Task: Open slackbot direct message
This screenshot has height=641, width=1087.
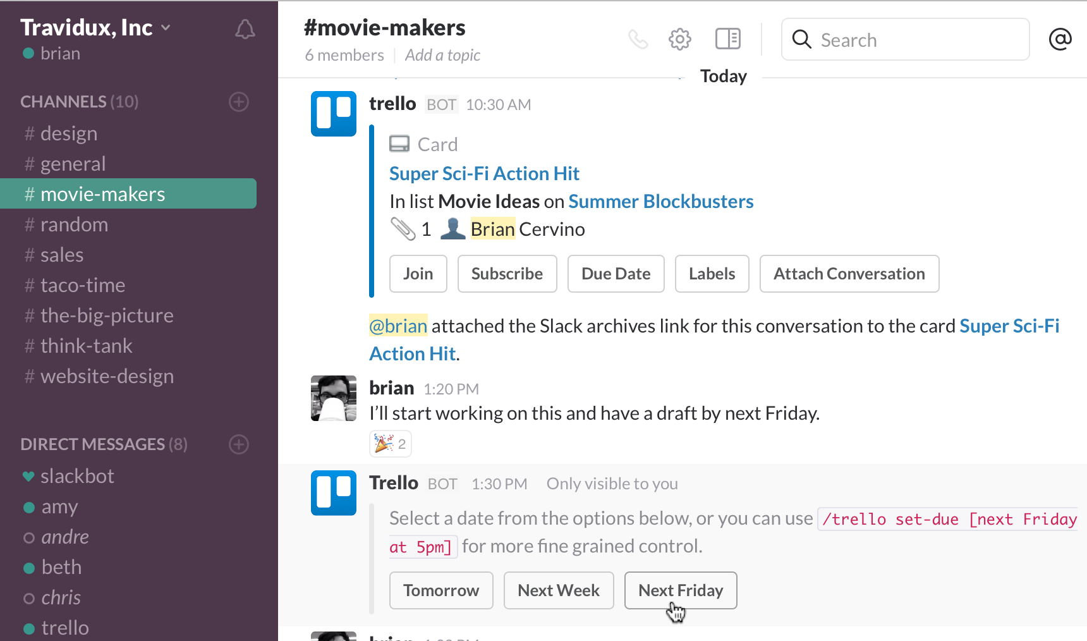Action: pyautogui.click(x=128, y=476)
